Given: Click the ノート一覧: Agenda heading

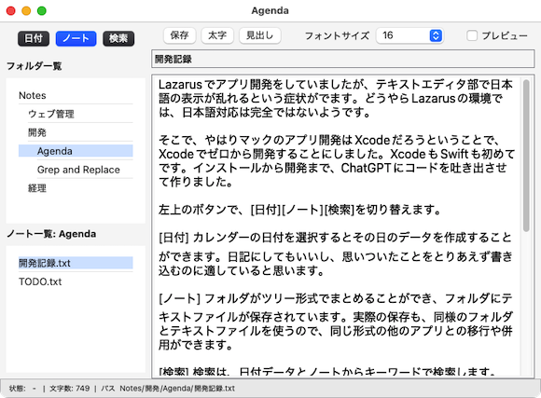Looking at the screenshot, I should (51, 234).
